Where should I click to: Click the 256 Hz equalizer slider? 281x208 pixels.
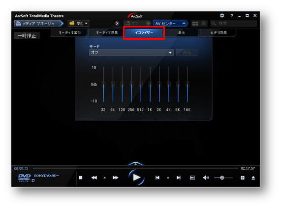(x=131, y=84)
